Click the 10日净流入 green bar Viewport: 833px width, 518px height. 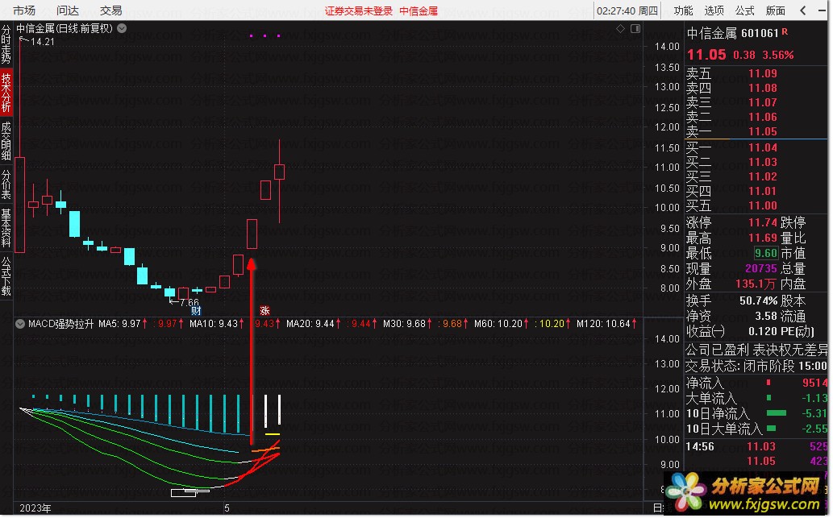[x=777, y=412]
